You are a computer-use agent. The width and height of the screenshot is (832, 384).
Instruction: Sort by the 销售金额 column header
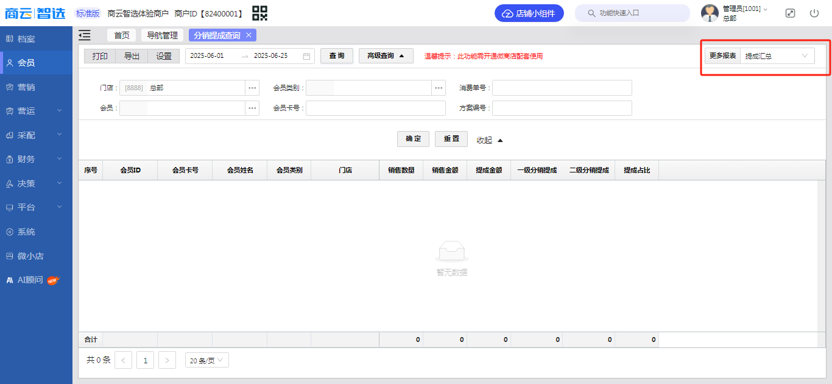coord(445,171)
